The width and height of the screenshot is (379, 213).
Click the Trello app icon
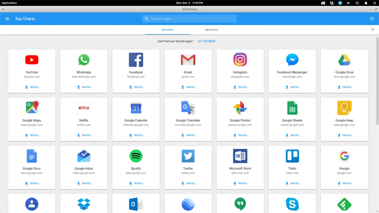coord(292,156)
